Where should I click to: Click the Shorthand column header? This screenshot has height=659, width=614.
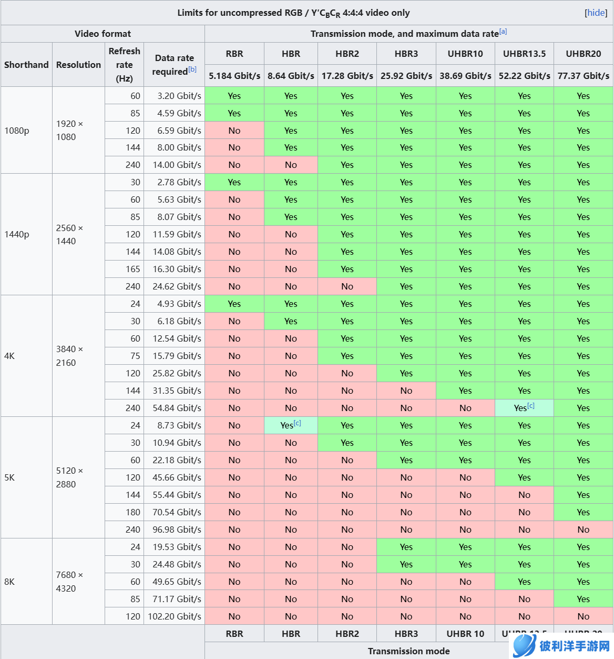(26, 65)
